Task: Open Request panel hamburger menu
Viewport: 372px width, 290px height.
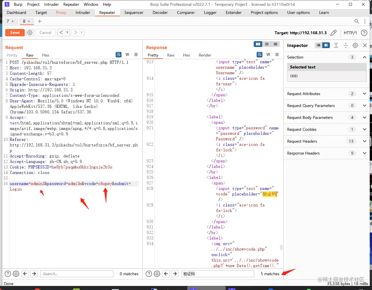Action: pyautogui.click(x=136, y=55)
